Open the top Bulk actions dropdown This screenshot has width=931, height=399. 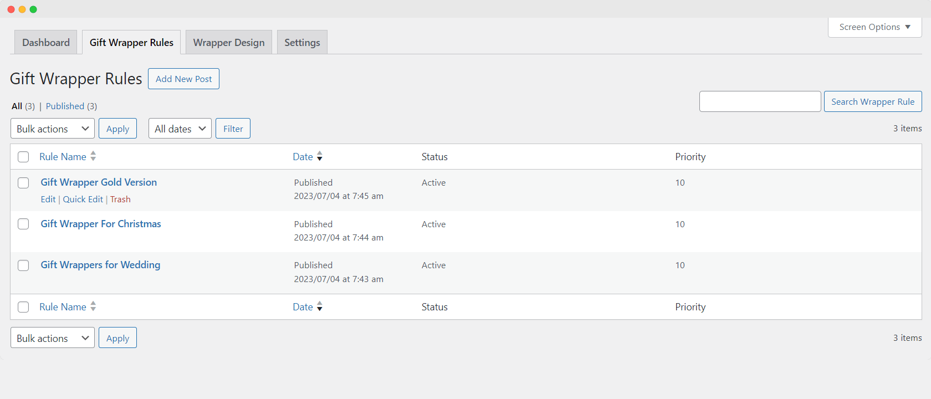pos(53,129)
